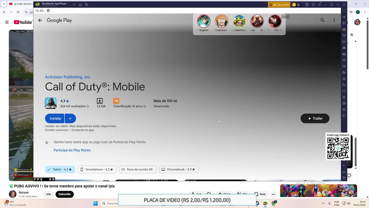Viewport: 369px width, 208px height.
Task: Join the Norave channel membership
Action: [48, 194]
